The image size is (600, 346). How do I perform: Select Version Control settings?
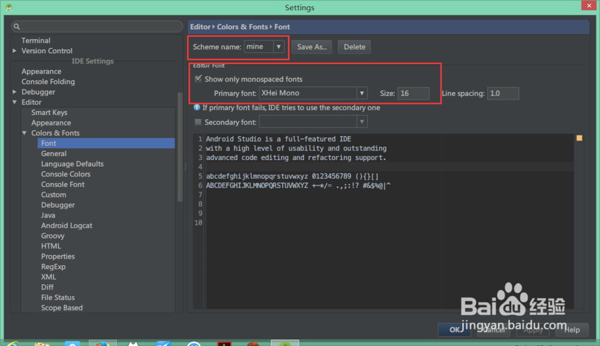tap(47, 50)
